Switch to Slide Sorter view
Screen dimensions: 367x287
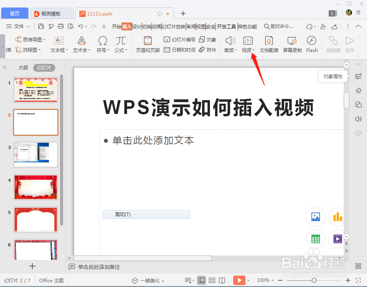pos(212,280)
